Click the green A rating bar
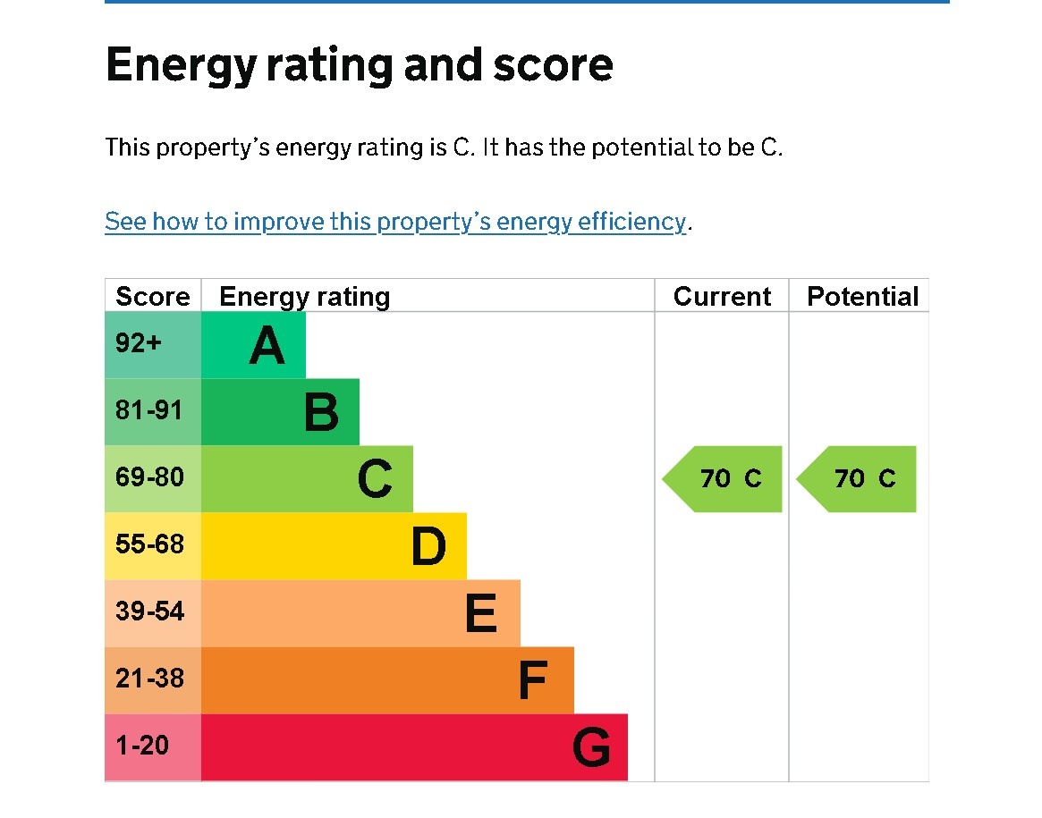Viewport: 1042px width, 818px height. 253,345
